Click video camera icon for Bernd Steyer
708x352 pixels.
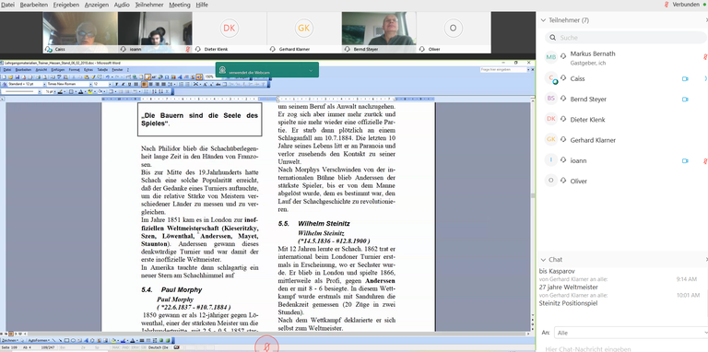pyautogui.click(x=685, y=100)
